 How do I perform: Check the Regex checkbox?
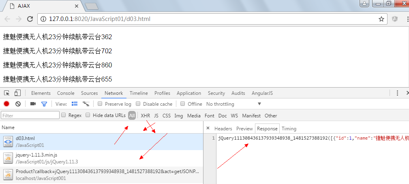63,115
